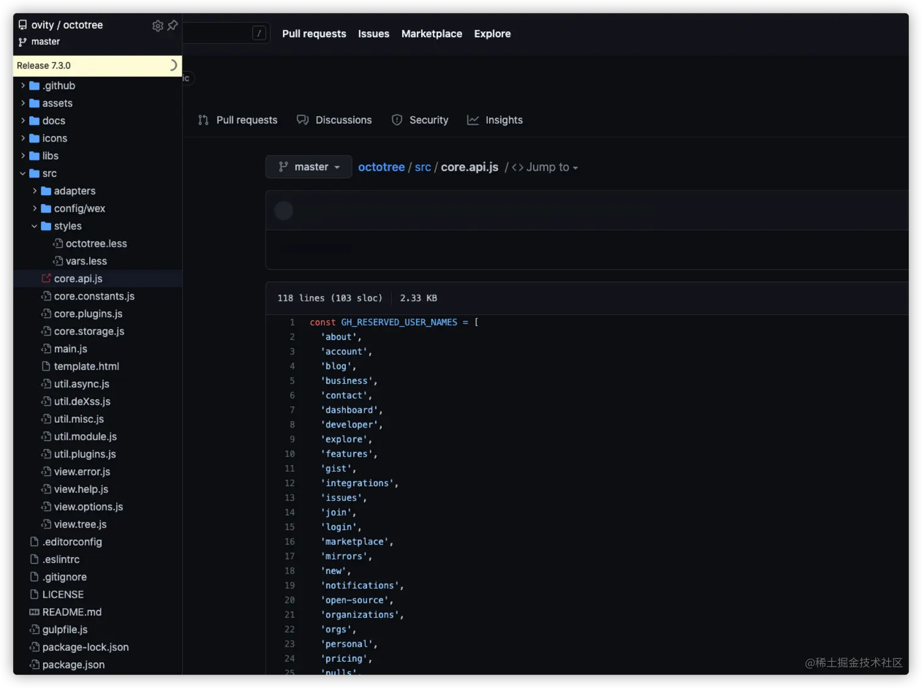Open package-lock.json in the file tree
This screenshot has width=922, height=688.
[85, 647]
